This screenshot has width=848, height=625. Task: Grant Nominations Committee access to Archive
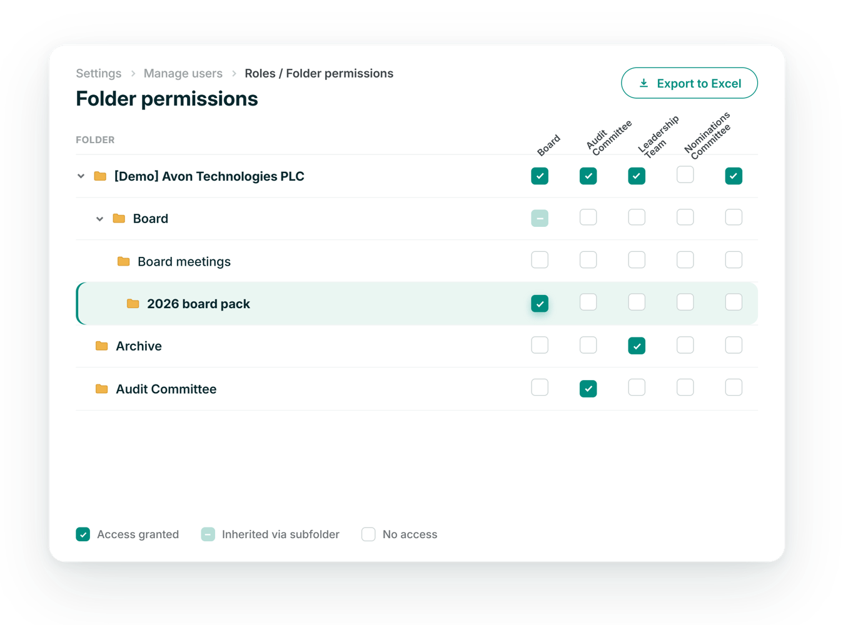point(685,345)
